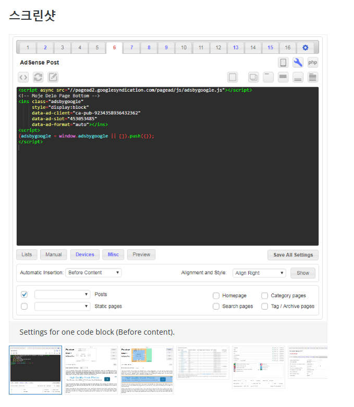Toggle the php processing button
354x407 pixels.
[x=313, y=62]
